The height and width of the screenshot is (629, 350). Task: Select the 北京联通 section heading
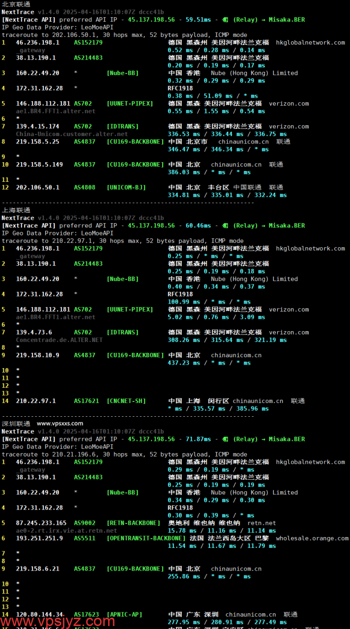(x=16, y=4)
